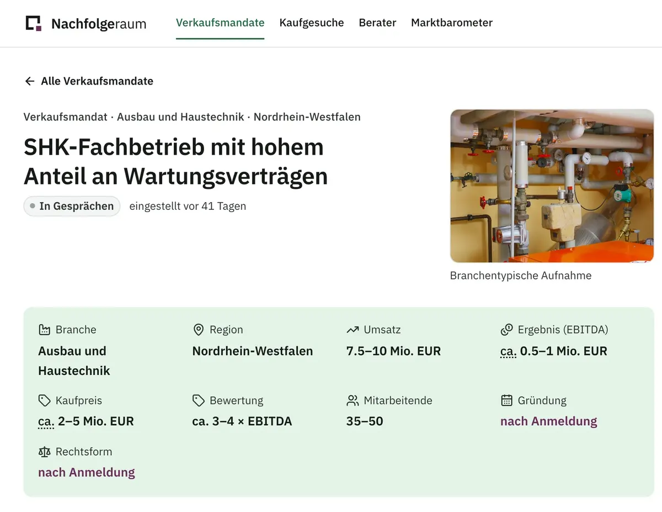662x512 pixels.
Task: Click the Nachfolgeraum logo icon
Action: [x=34, y=23]
